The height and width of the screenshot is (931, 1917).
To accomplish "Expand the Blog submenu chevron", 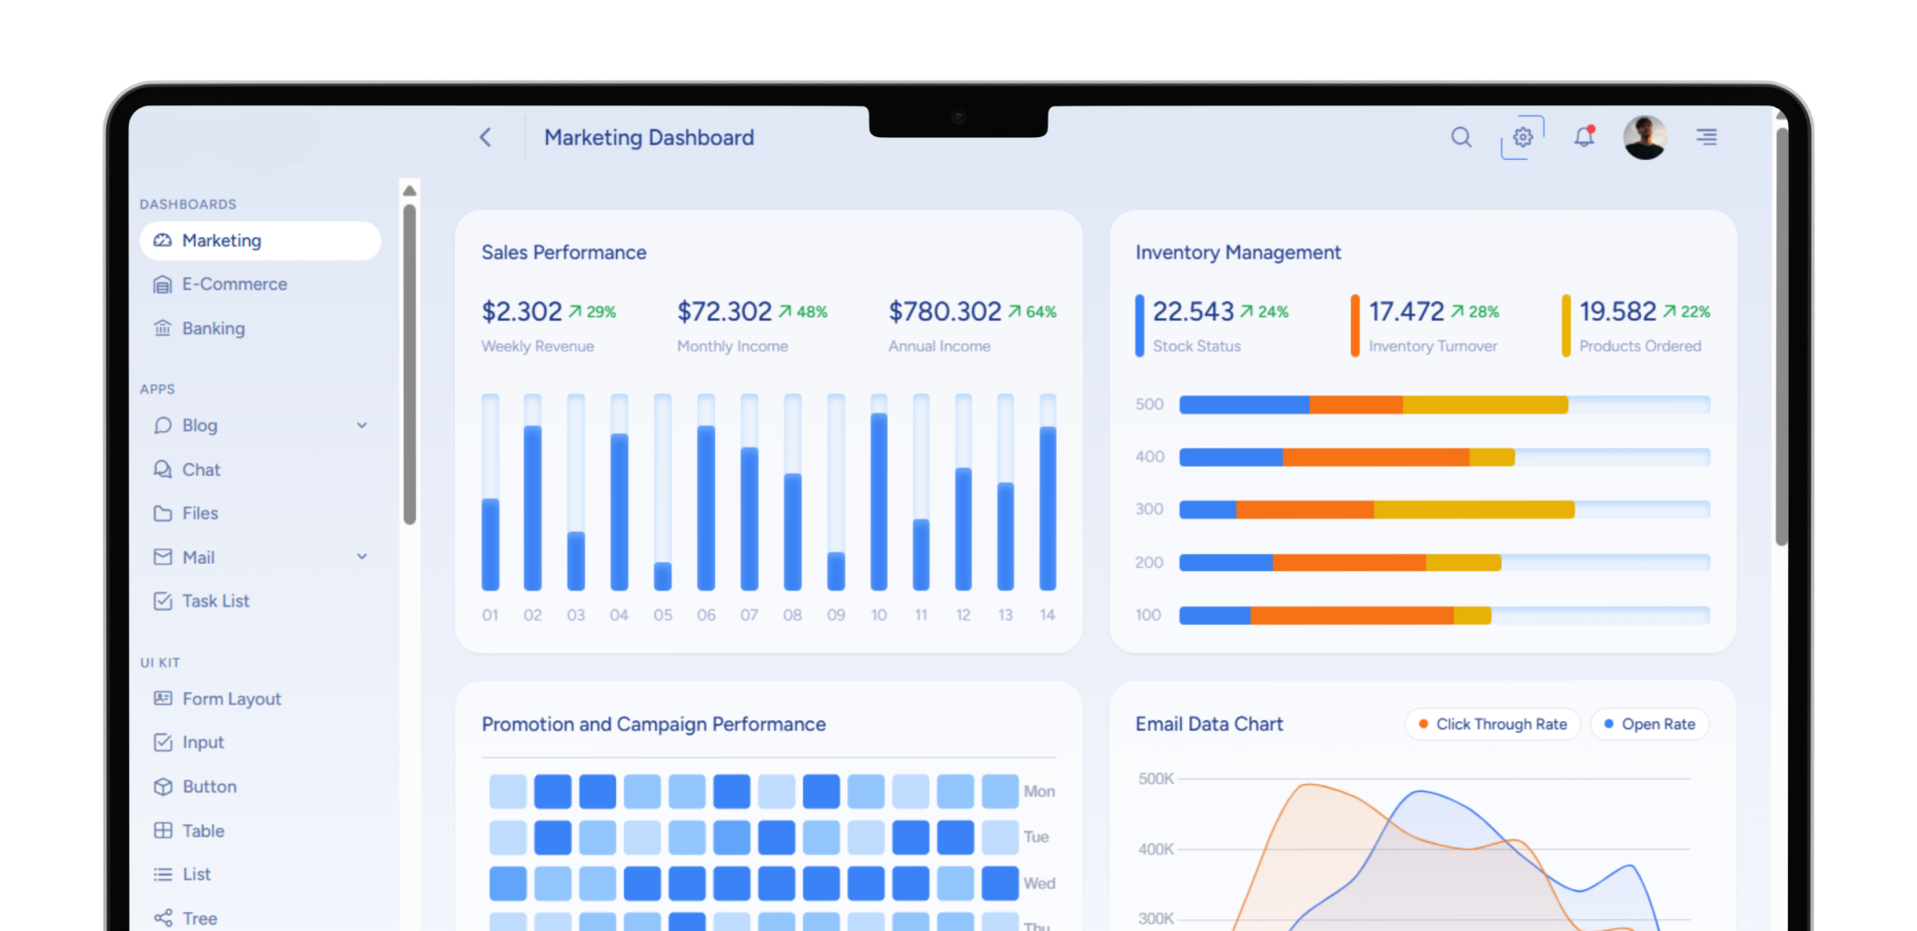I will coord(362,425).
